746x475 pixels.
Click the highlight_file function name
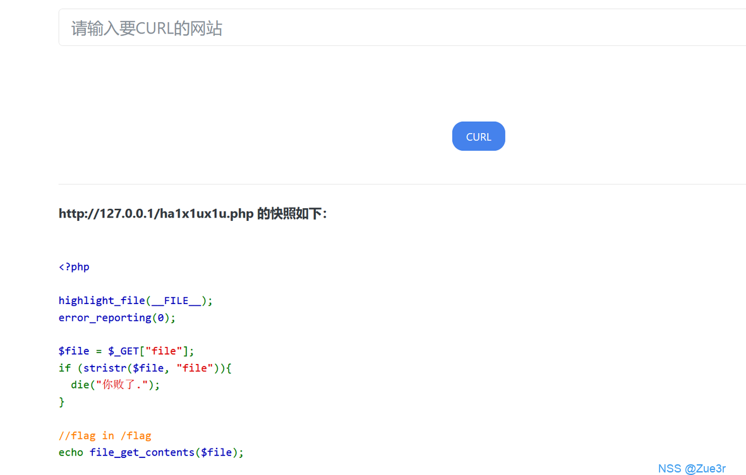[x=102, y=301]
